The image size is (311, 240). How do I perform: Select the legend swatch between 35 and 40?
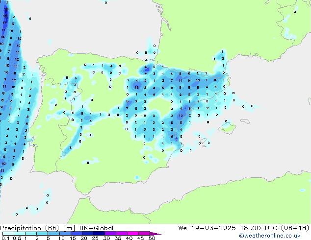pos(121,234)
